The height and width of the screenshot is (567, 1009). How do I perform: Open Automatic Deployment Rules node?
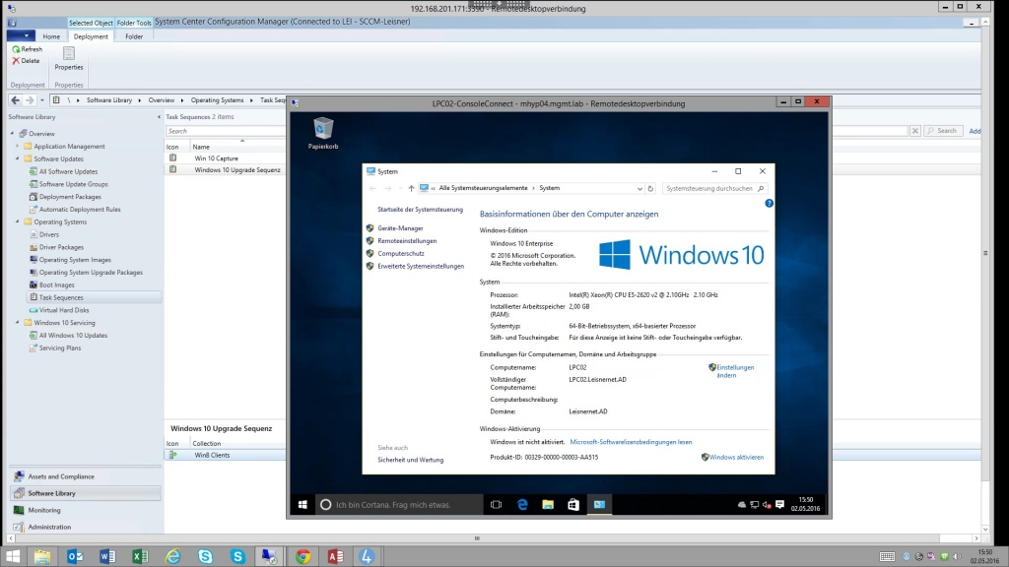pyautogui.click(x=75, y=209)
